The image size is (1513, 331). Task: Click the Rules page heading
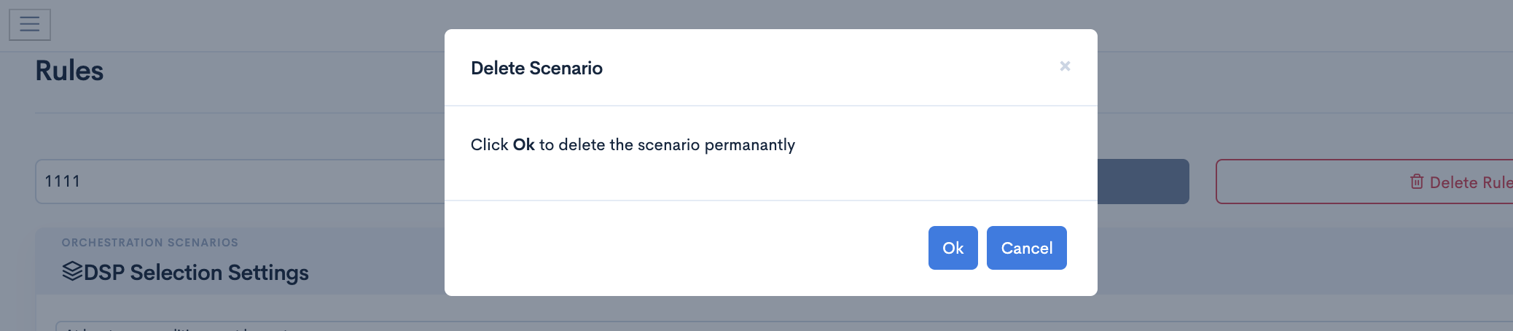coord(69,71)
